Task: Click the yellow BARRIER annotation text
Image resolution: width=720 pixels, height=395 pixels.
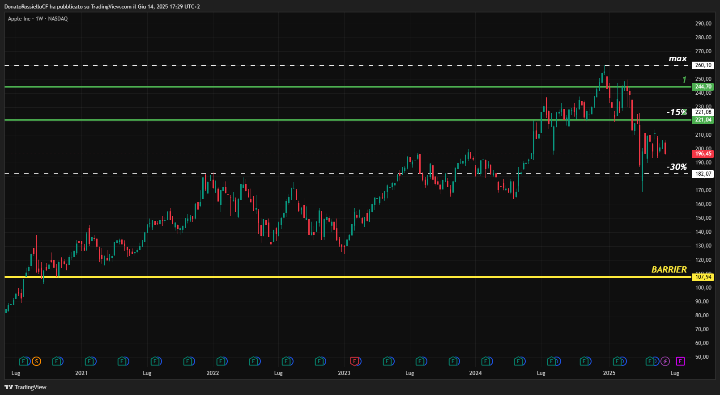Action: 669,269
